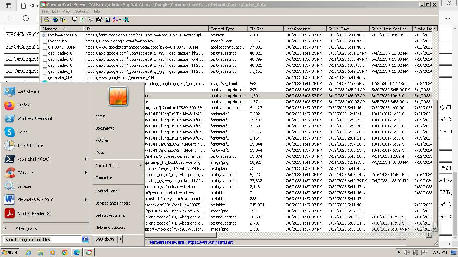Click the user account flower picture

click(118, 96)
